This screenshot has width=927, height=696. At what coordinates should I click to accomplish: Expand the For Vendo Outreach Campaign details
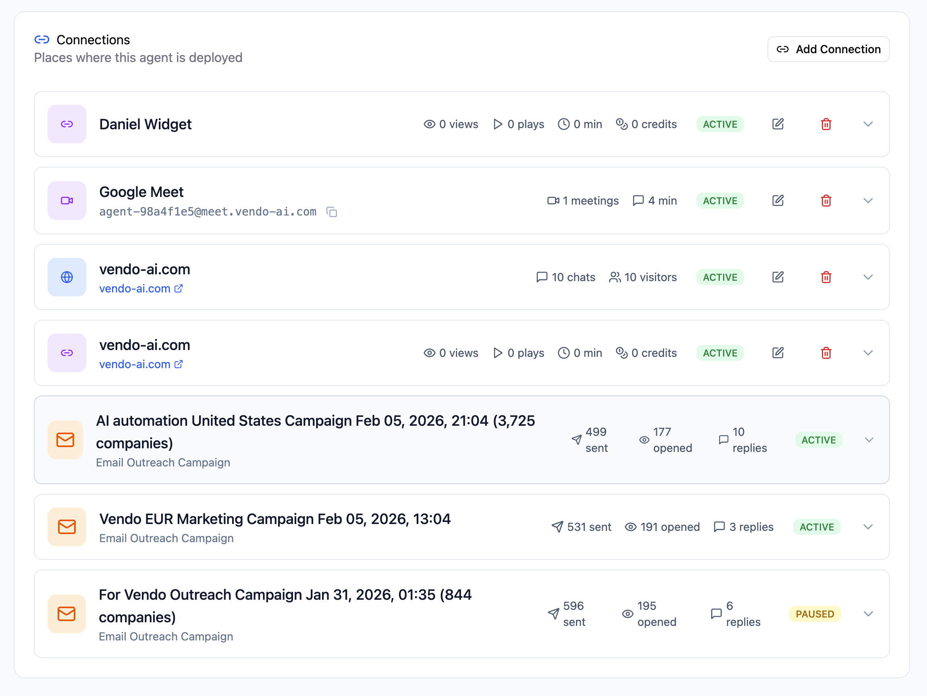pos(868,614)
